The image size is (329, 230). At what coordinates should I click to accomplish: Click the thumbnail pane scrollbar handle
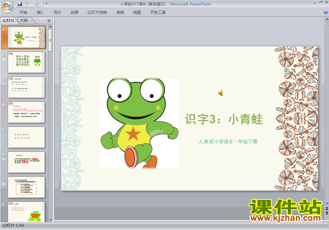pos(50,40)
